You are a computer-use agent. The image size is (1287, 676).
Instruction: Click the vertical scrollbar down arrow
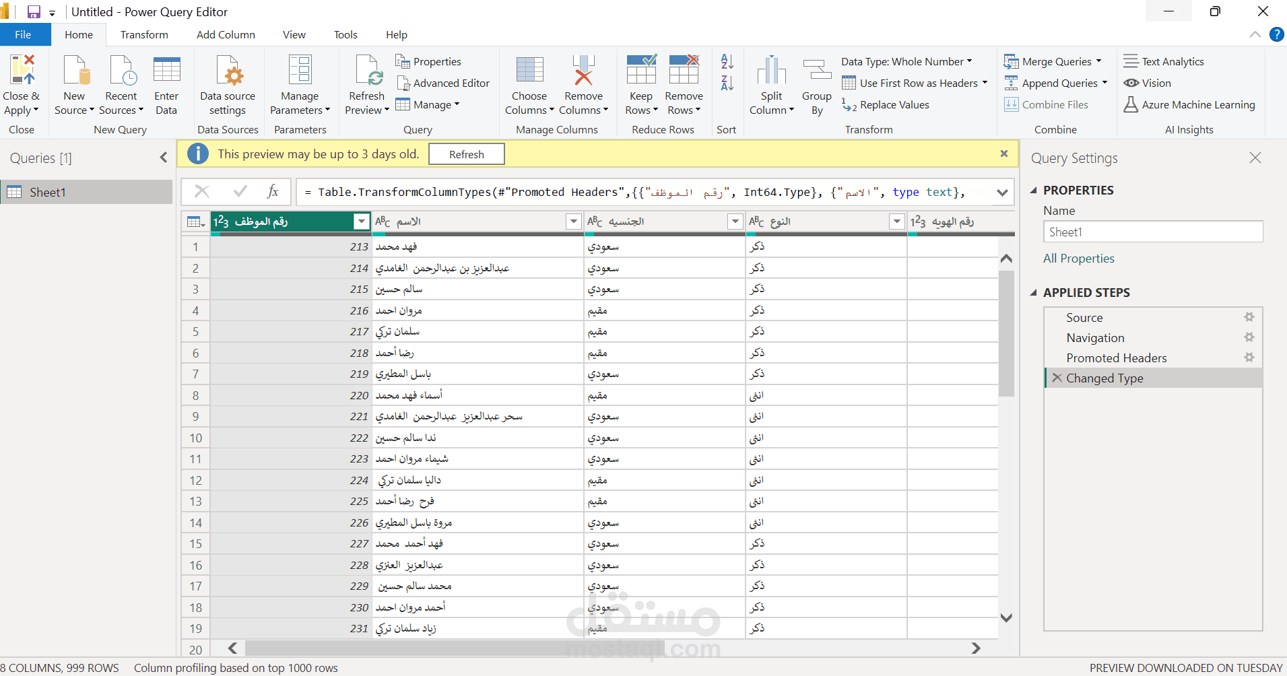pos(1006,617)
